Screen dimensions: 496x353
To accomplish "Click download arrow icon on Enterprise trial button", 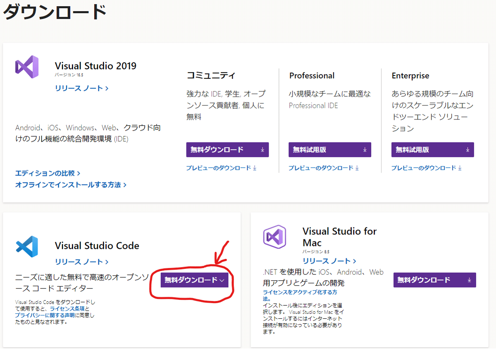I will pyautogui.click(x=467, y=150).
